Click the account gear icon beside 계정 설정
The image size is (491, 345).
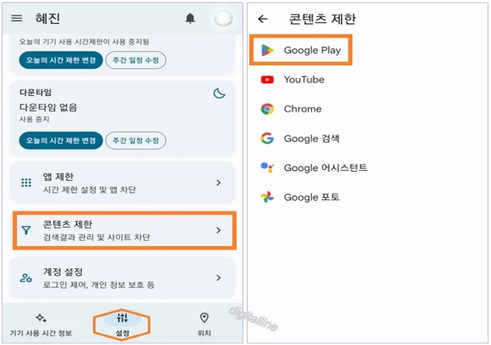25,278
